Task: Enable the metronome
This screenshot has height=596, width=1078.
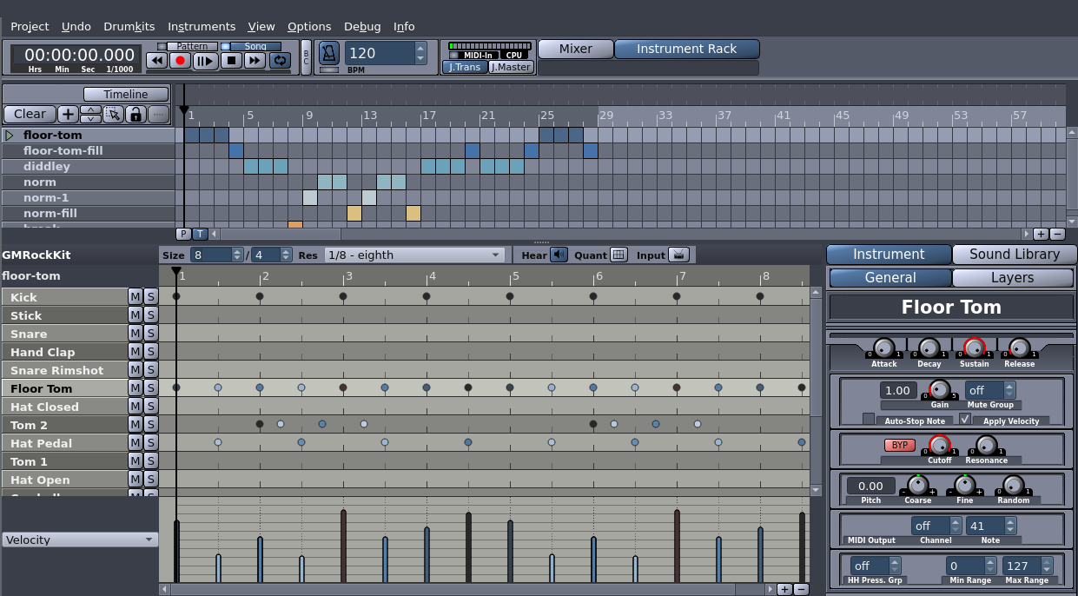Action: (x=328, y=53)
